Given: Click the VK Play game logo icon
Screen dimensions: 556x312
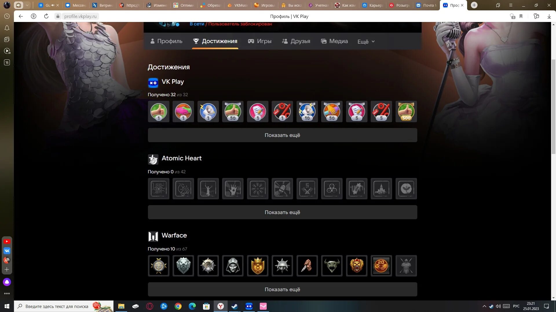Looking at the screenshot, I should click(x=153, y=83).
